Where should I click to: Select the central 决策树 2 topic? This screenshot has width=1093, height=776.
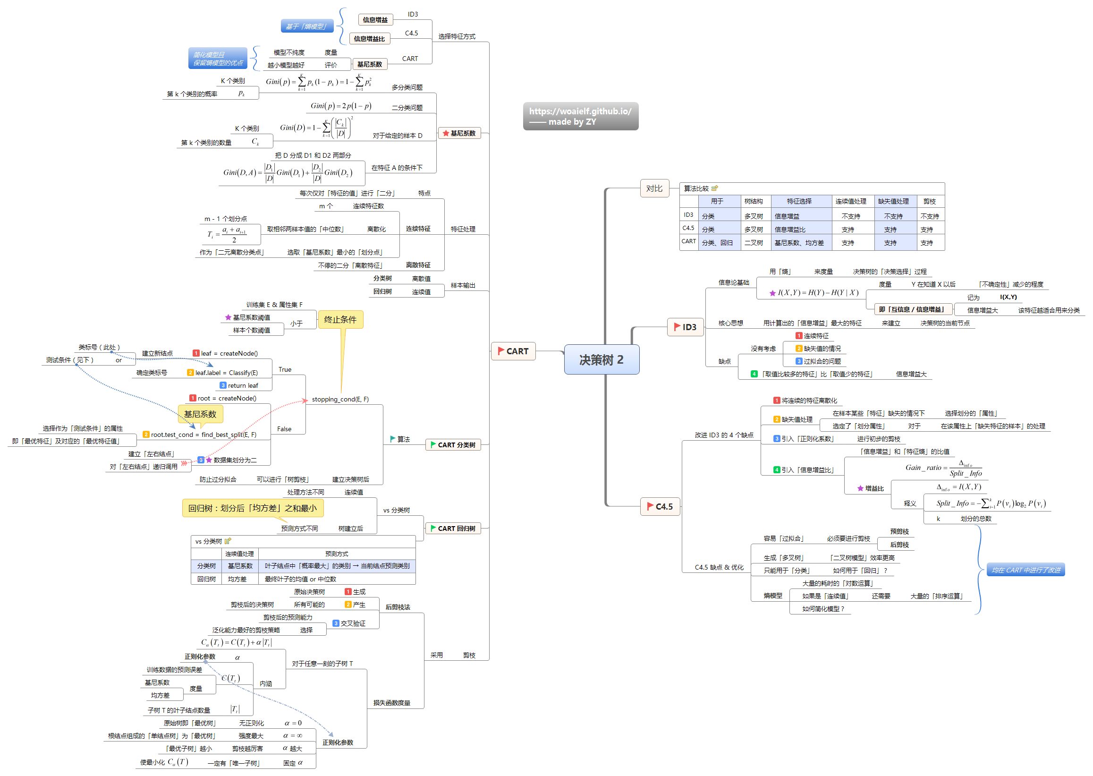601,359
